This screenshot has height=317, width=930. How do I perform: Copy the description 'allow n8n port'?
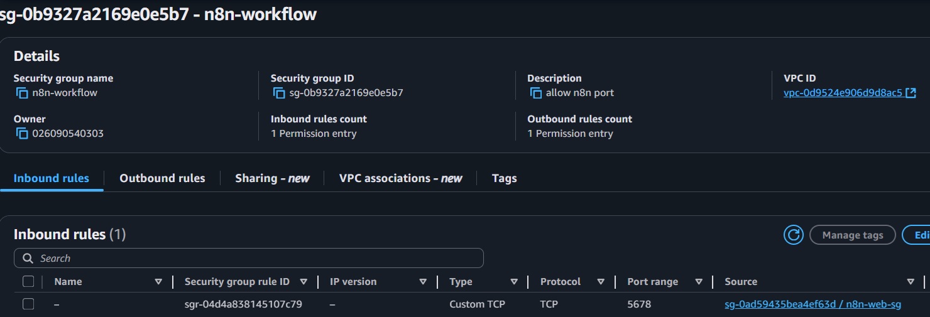(536, 93)
